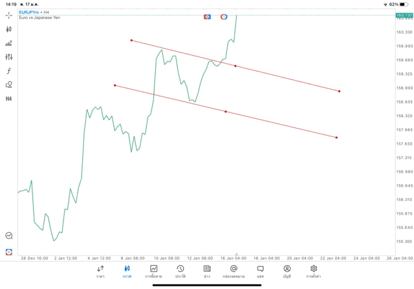The height and width of the screenshot is (289, 414).
Task: Open the การตั้งค่า (Settings) button
Action: coord(314,272)
